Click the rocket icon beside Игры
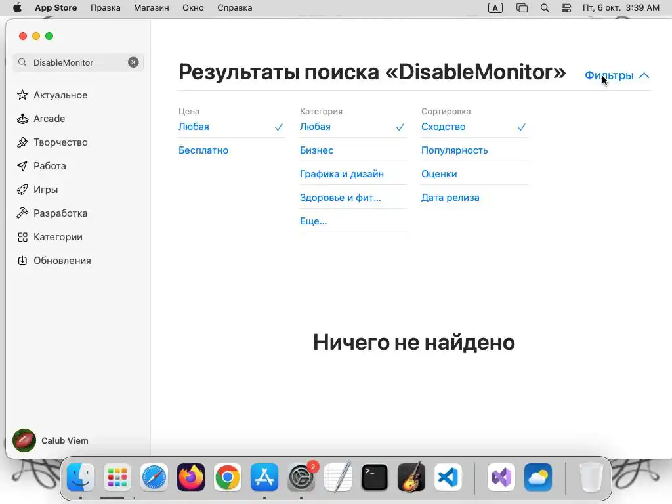This screenshot has height=504, width=672. coord(22,190)
